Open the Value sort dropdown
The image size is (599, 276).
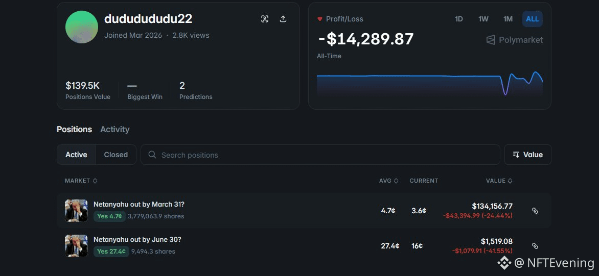pyautogui.click(x=527, y=155)
